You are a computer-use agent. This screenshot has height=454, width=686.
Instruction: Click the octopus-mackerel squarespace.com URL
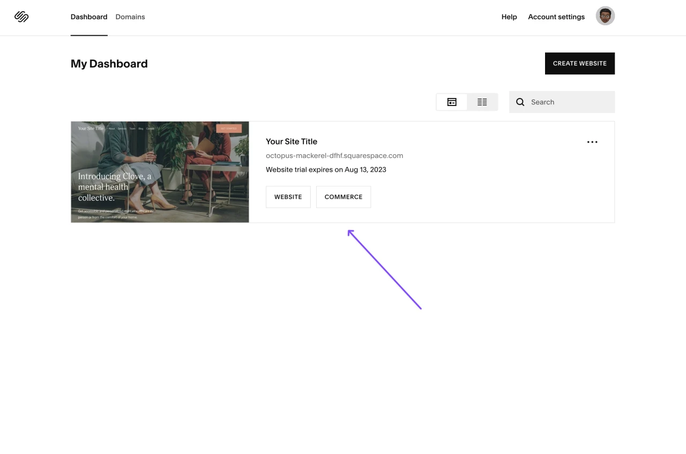pos(334,156)
